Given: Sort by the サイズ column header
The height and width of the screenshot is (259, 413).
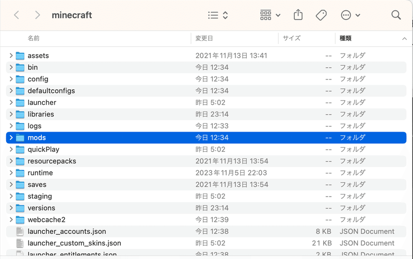Looking at the screenshot, I should pyautogui.click(x=292, y=38).
